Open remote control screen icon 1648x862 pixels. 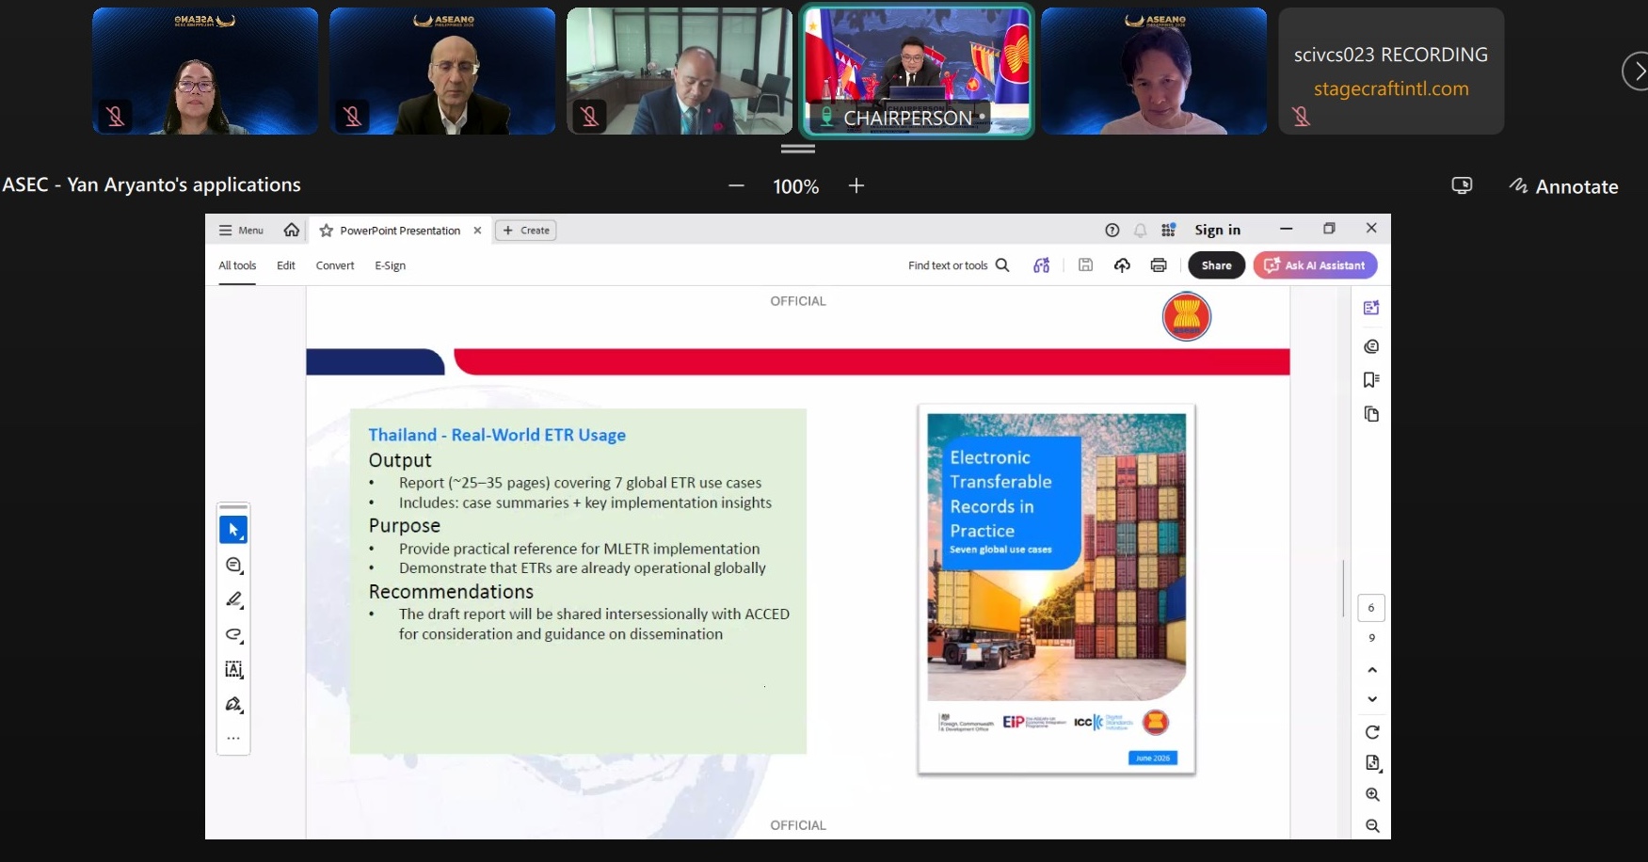[x=1461, y=185]
